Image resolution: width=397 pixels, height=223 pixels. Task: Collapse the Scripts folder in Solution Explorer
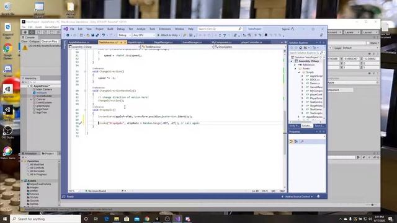[x=299, y=72]
